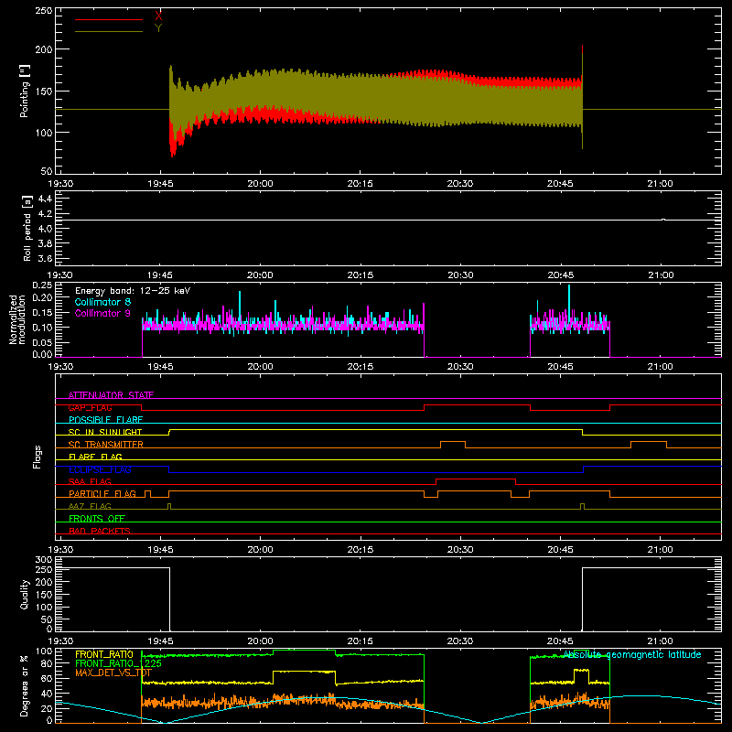Click 21:00 time label under Roll period plot

click(661, 275)
